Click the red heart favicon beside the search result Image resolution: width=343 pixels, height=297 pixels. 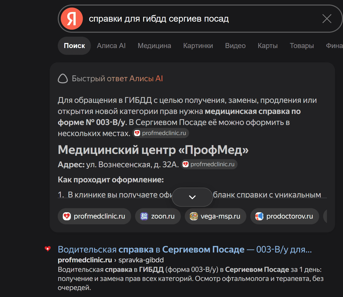48,249
